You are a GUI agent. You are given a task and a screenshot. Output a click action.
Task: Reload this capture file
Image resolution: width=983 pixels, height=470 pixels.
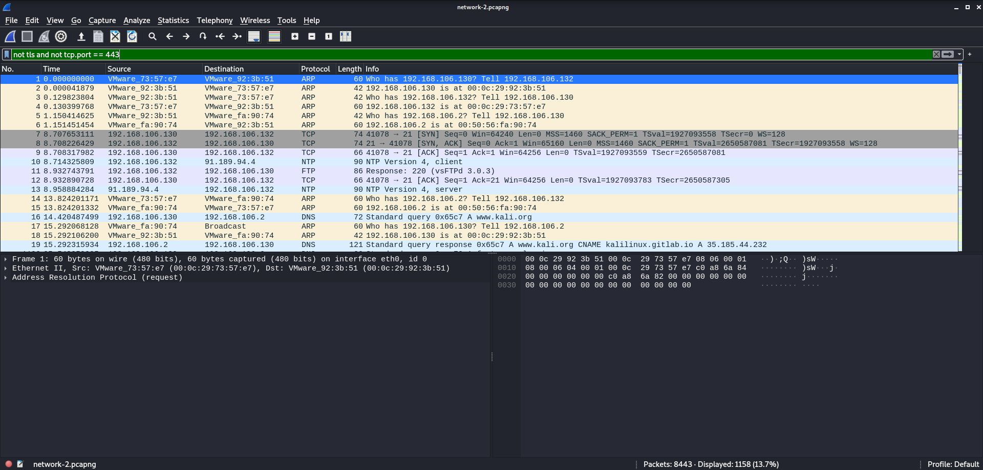132,36
